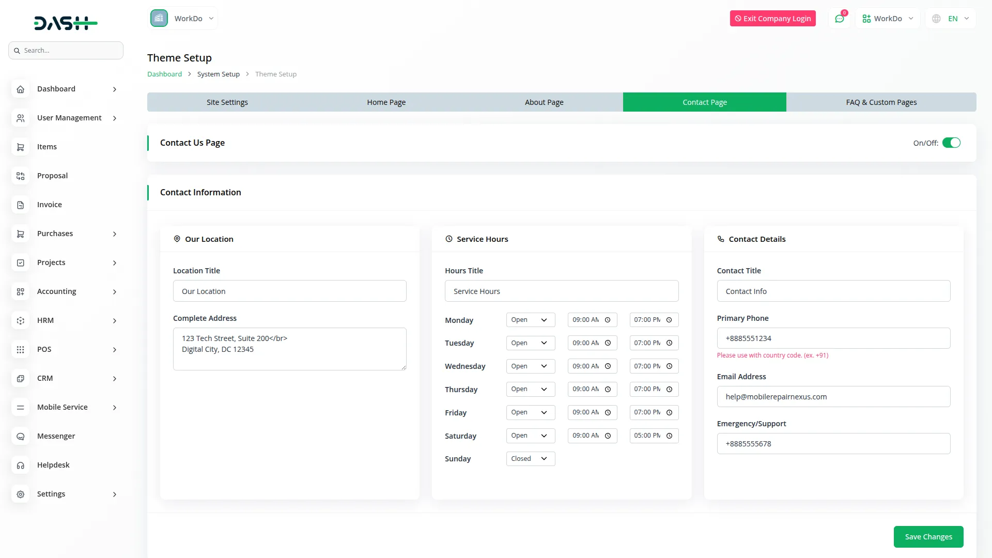Open the chat notifications icon in header
The width and height of the screenshot is (992, 558).
coord(840,19)
